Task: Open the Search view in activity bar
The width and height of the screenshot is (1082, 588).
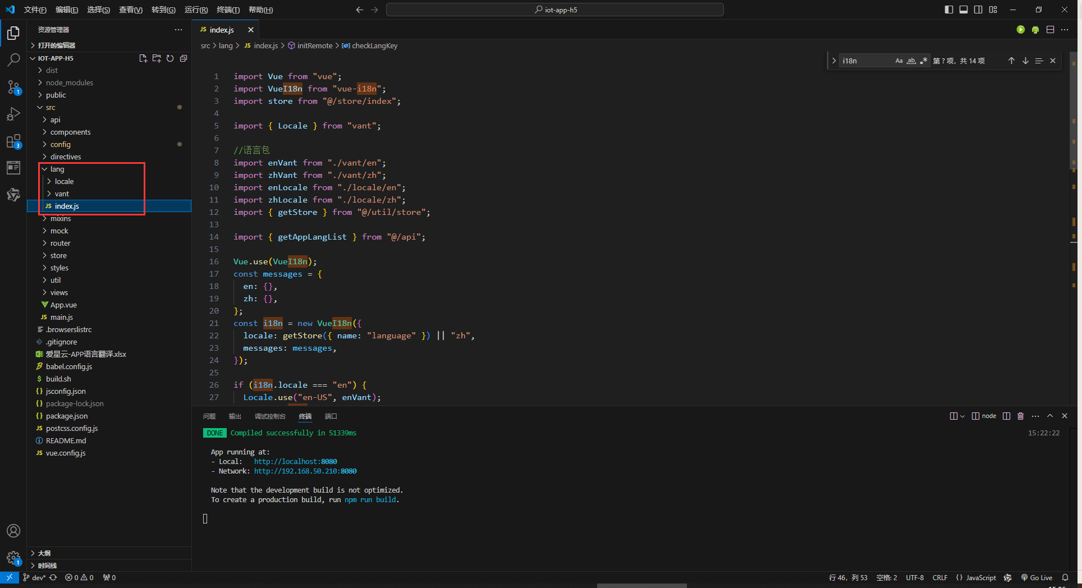Action: pyautogui.click(x=13, y=60)
